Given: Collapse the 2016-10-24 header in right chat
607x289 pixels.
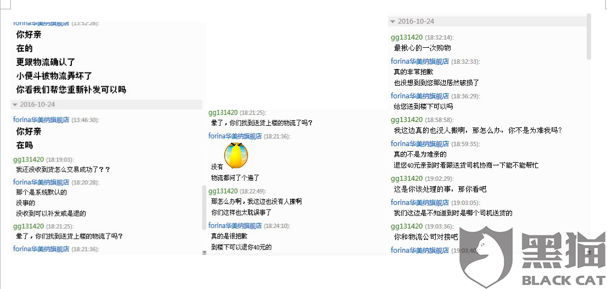Looking at the screenshot, I should tap(393, 21).
